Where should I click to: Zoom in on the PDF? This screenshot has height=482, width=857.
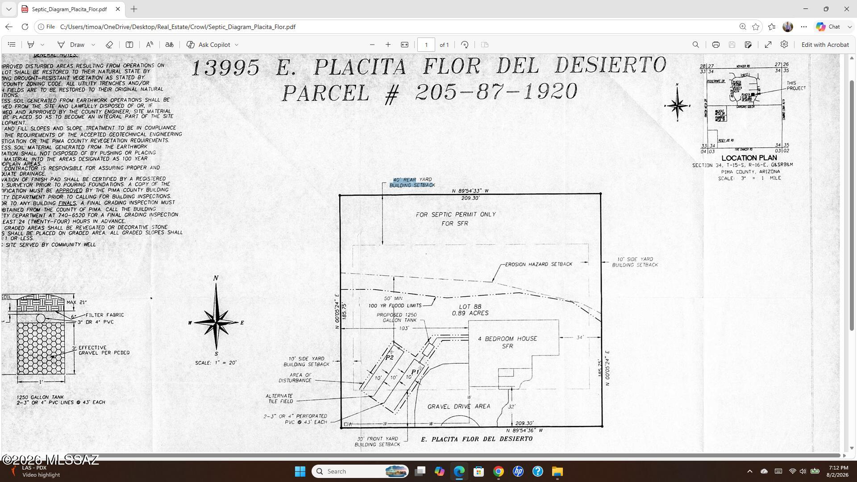pos(388,45)
